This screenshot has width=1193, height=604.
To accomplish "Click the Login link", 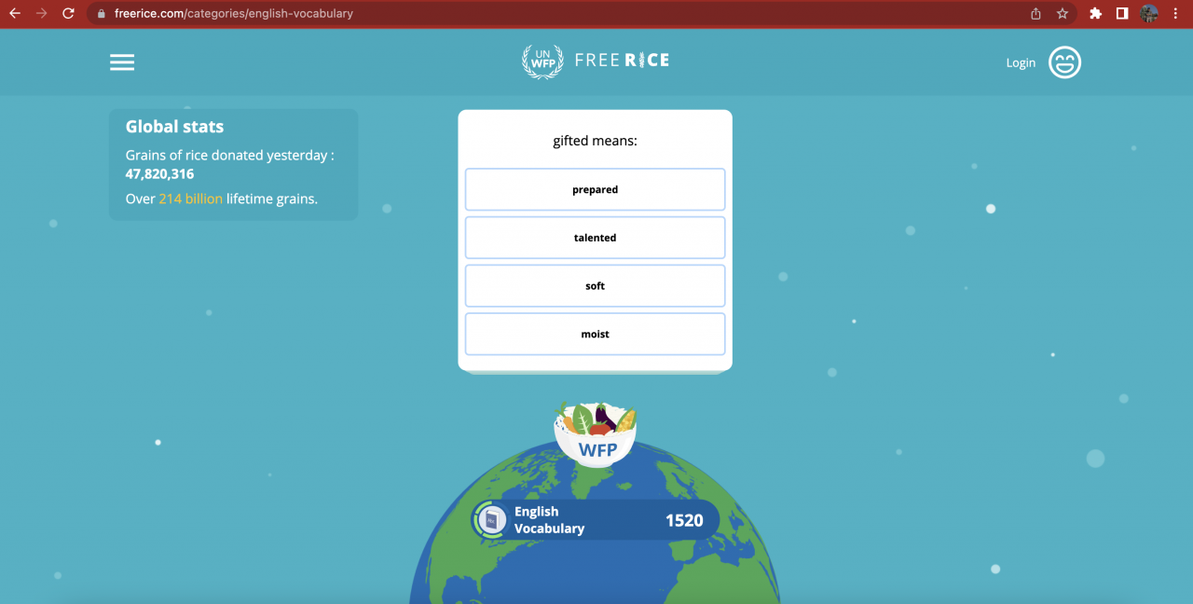I will pos(1021,62).
